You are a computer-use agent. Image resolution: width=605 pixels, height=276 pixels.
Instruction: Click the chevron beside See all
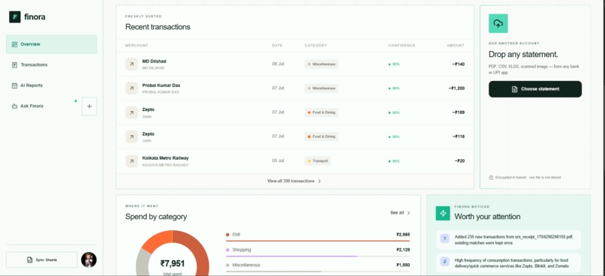tap(408, 213)
